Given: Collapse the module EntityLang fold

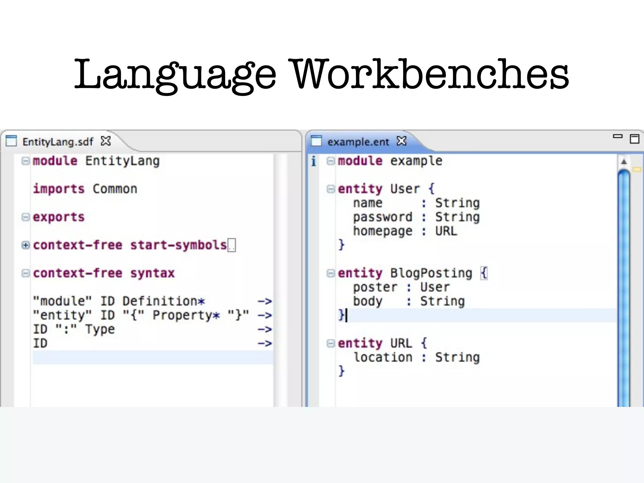Looking at the screenshot, I should coord(26,161).
